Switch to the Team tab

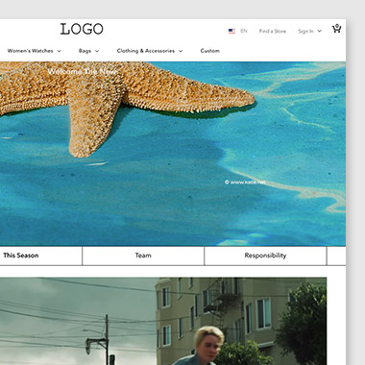point(143,255)
